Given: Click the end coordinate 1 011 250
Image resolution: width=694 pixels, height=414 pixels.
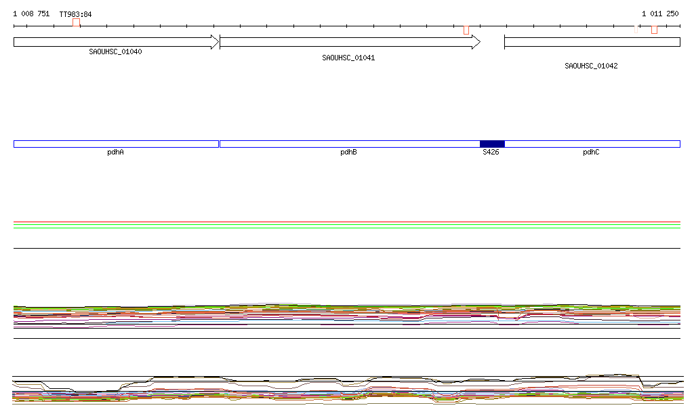Looking at the screenshot, I should click(660, 14).
